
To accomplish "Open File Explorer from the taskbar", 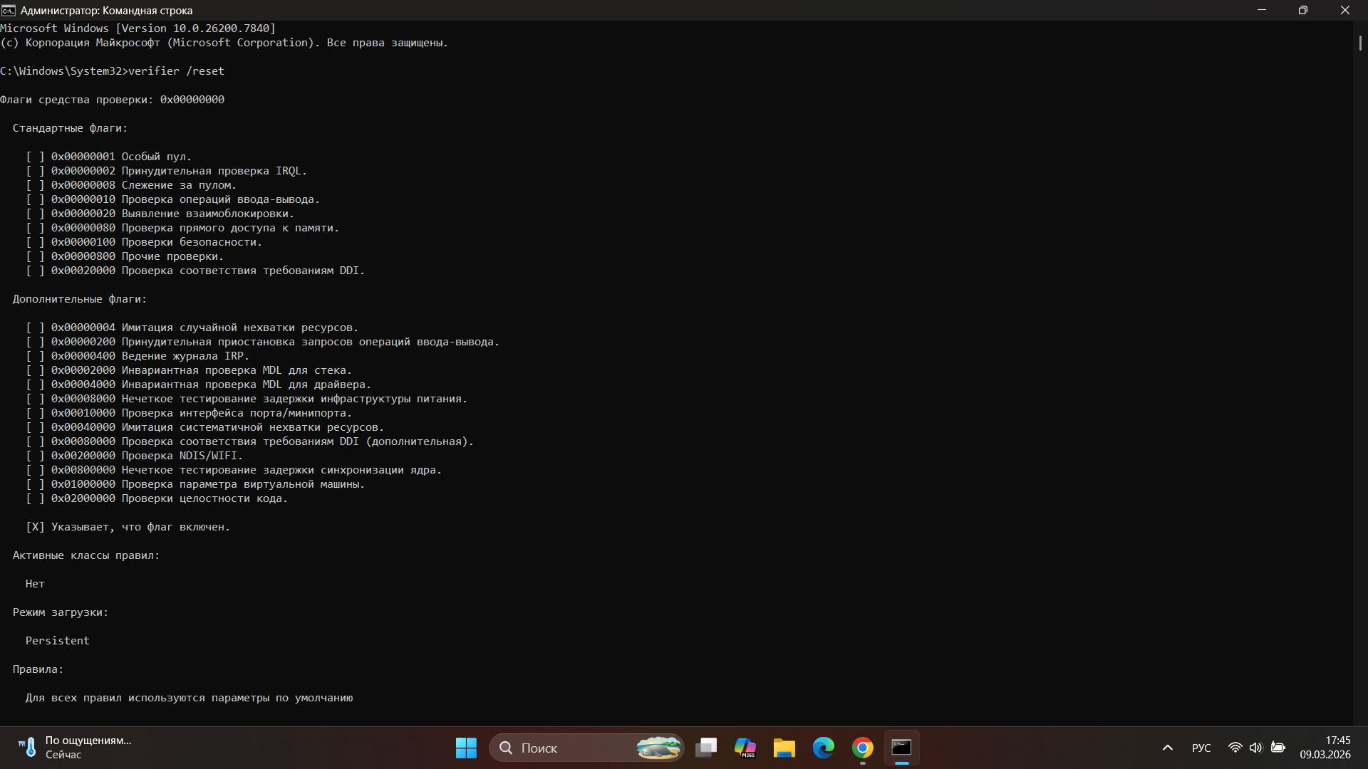I will 784,748.
